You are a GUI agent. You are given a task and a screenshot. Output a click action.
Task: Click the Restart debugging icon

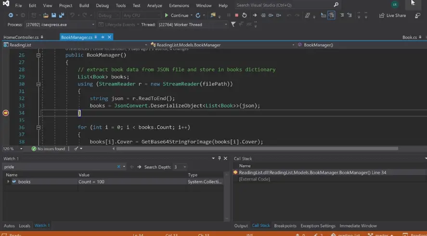click(244, 15)
